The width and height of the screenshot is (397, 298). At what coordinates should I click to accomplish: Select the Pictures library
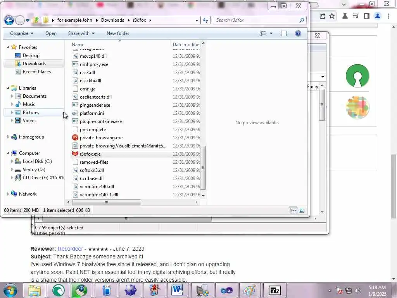coord(31,113)
